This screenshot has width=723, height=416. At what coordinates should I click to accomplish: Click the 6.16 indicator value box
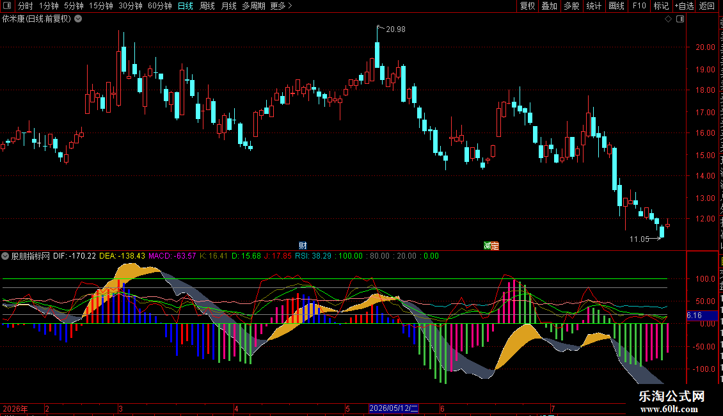click(x=702, y=316)
